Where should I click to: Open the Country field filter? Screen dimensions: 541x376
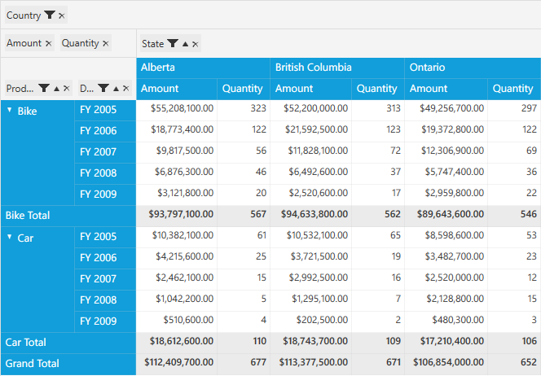pyautogui.click(x=50, y=15)
